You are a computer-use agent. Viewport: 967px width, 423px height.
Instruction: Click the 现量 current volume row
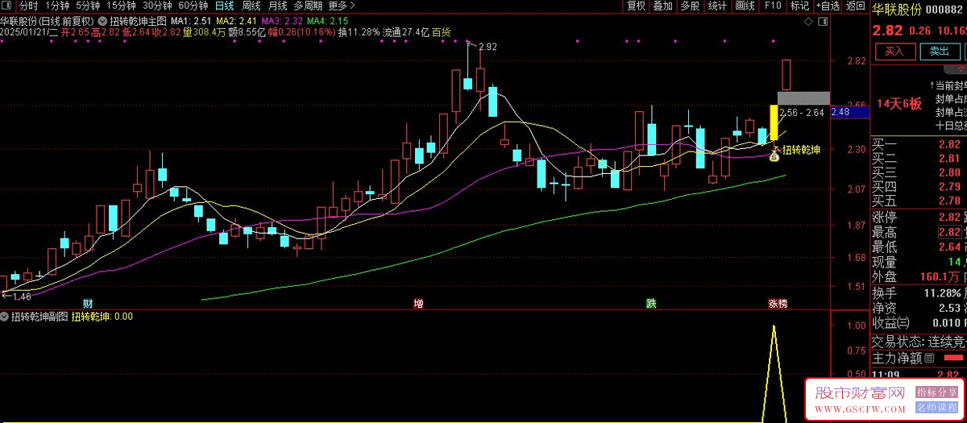919,263
